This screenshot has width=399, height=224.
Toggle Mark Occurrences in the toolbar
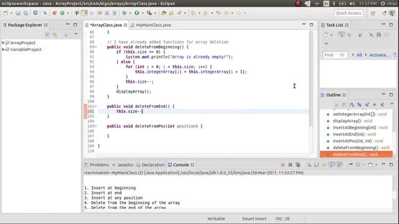pos(85,13)
